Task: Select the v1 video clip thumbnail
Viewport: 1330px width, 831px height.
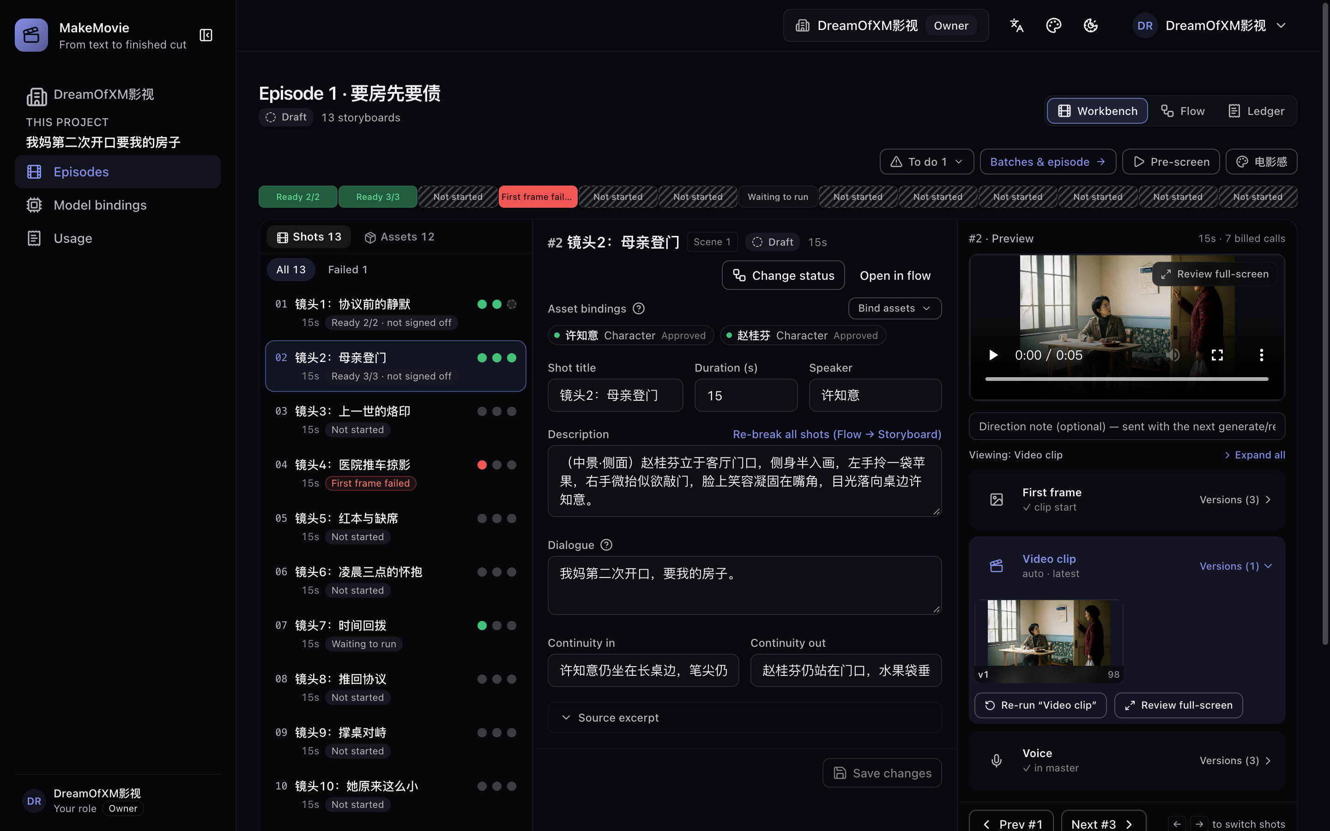Action: [x=1049, y=641]
